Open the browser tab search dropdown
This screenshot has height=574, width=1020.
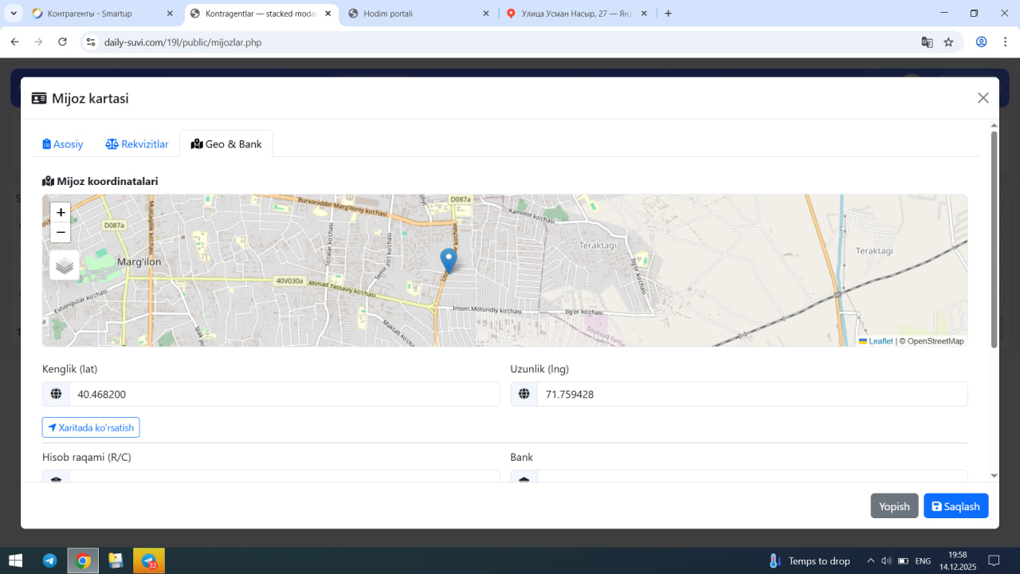point(14,14)
